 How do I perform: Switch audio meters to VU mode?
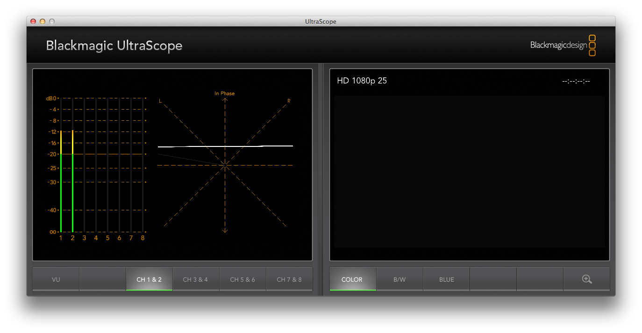[x=56, y=279]
